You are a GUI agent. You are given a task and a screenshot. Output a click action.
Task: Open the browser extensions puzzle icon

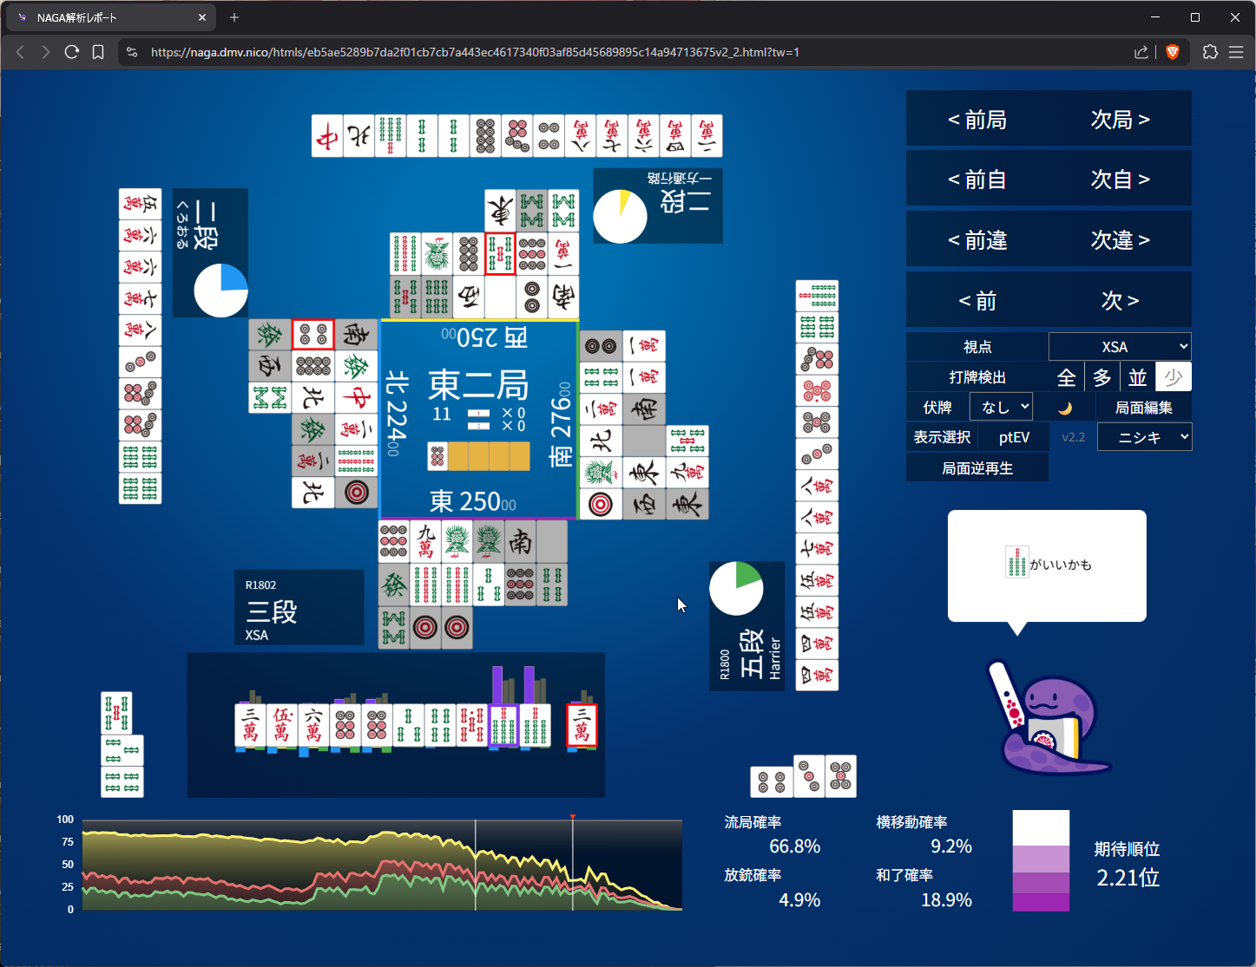pos(1210,52)
